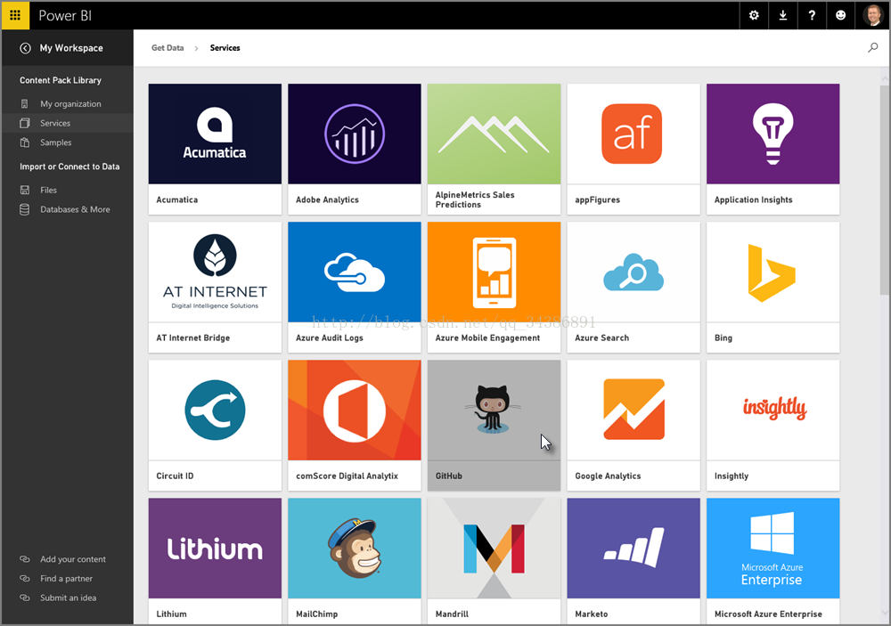Open the help question mark icon
Image resolution: width=891 pixels, height=626 pixels.
click(812, 15)
